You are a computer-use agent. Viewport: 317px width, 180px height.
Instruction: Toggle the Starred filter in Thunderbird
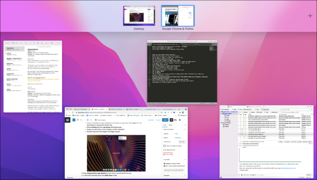(252, 112)
